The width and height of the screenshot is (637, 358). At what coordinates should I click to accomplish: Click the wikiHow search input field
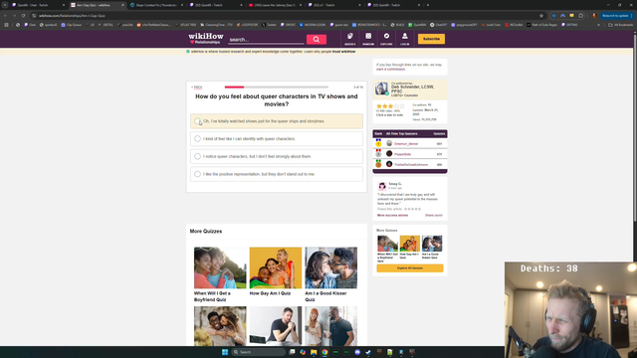(x=266, y=40)
